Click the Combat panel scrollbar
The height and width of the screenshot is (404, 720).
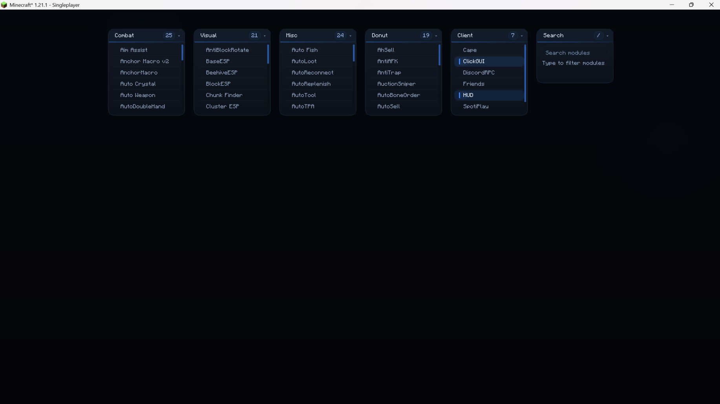pyautogui.click(x=182, y=53)
